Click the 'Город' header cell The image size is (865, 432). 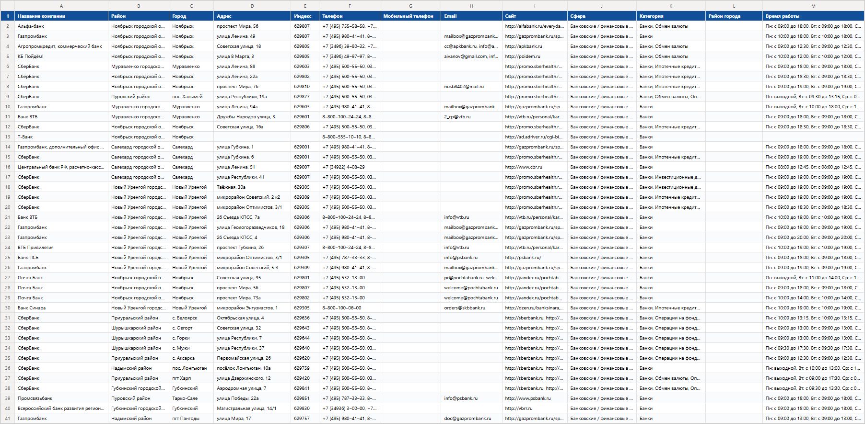[191, 16]
